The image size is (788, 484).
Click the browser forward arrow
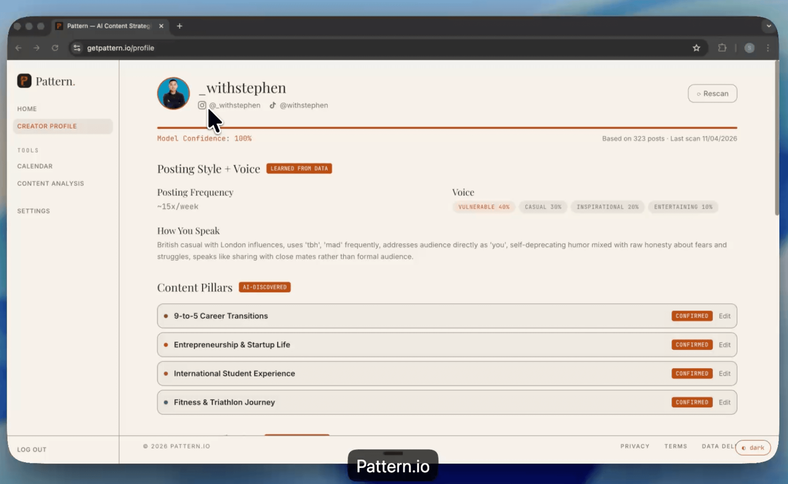tap(37, 48)
